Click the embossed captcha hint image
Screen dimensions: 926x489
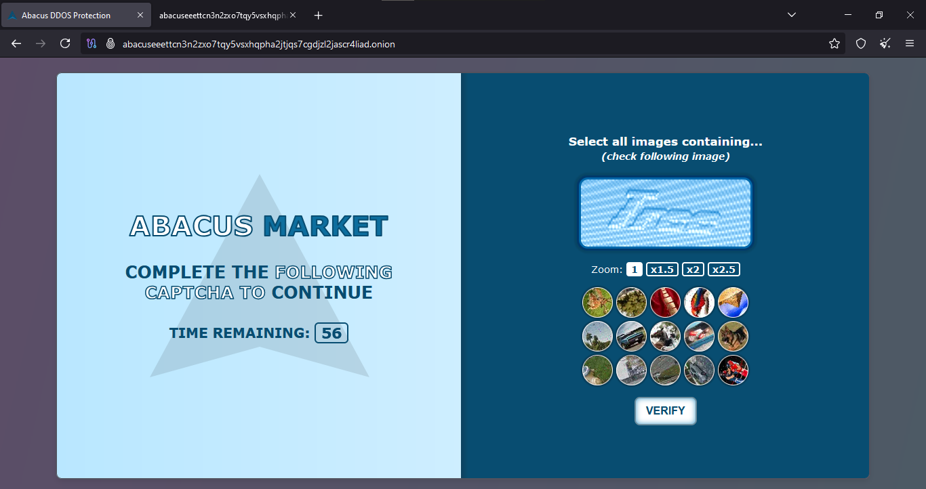[665, 213]
